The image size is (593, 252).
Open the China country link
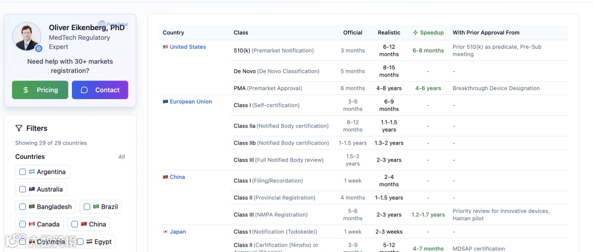177,177
